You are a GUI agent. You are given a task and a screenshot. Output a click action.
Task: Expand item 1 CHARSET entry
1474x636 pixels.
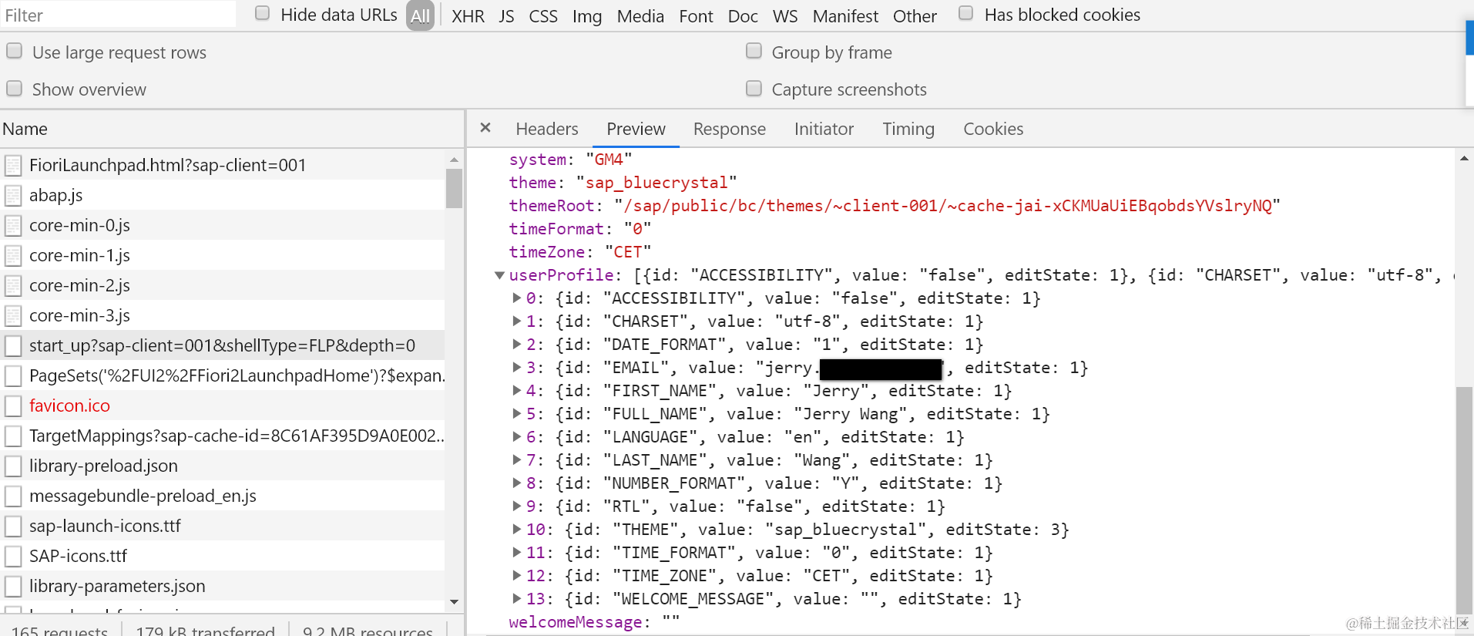517,321
